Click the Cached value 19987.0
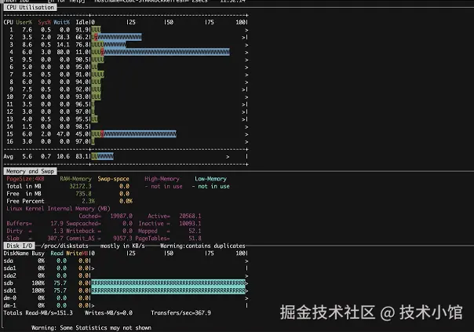Viewport: 474px width, 332px height. [121, 216]
